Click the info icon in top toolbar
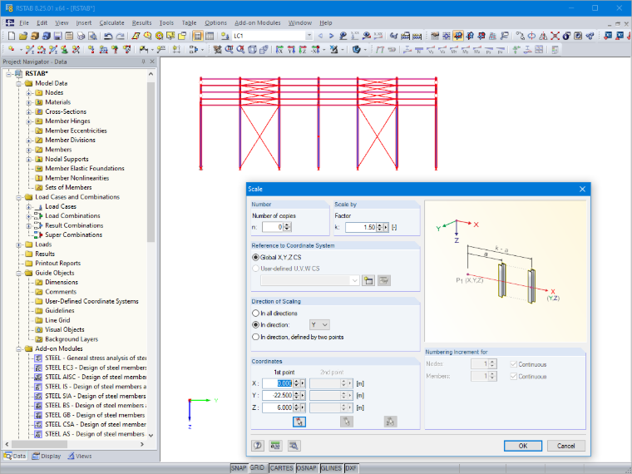The height and width of the screenshot is (474, 632). 566,36
